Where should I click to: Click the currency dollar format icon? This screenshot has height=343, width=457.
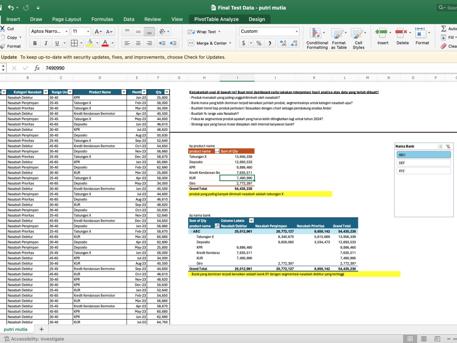244,43
